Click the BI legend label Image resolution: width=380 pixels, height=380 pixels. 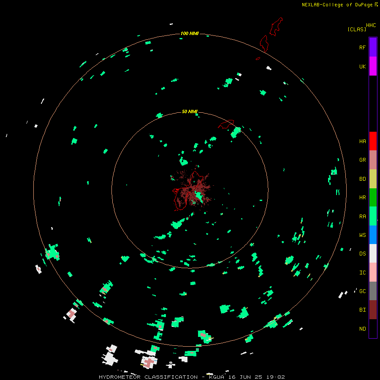362,310
